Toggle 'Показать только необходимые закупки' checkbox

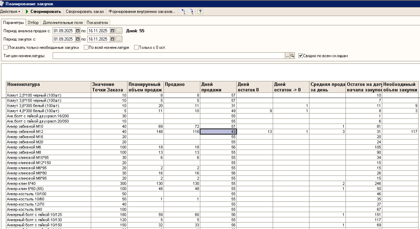coord(6,47)
